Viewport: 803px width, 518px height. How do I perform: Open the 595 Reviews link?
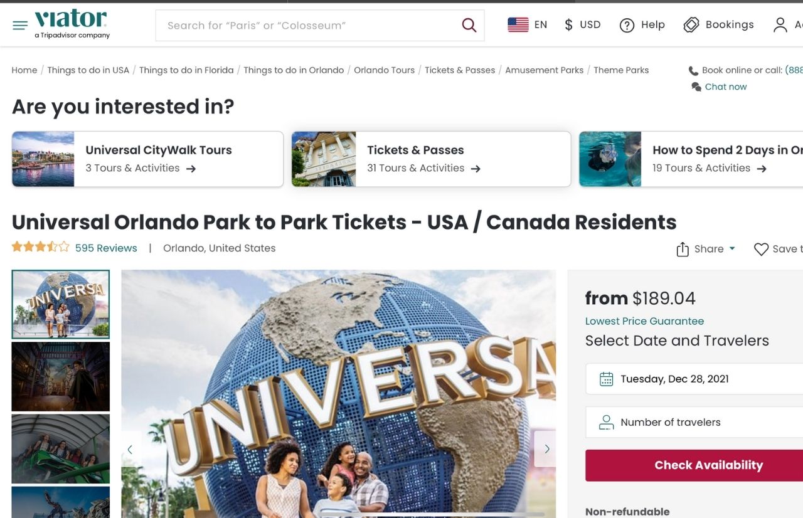[106, 248]
